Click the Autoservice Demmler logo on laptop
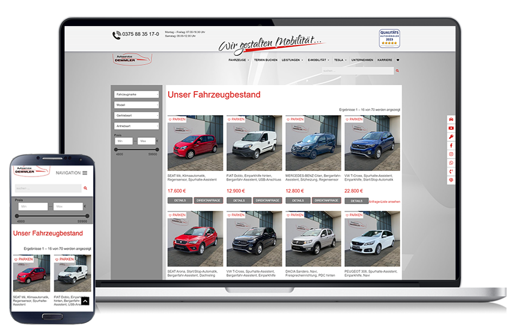The height and width of the screenshot is (330, 519). [x=132, y=59]
